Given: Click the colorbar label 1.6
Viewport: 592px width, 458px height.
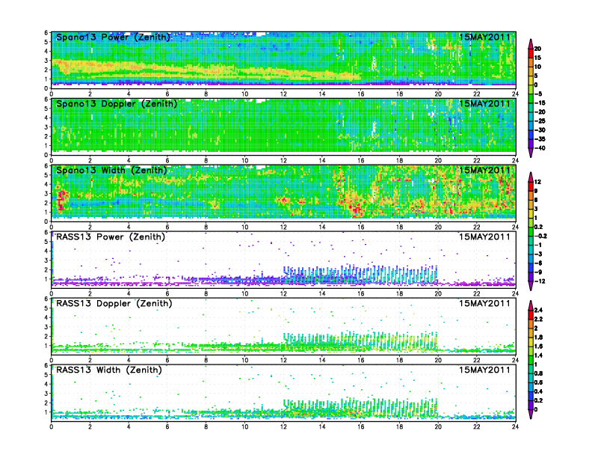Looking at the screenshot, I should point(538,346).
